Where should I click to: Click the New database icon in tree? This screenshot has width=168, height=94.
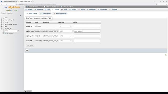pos(3,18)
